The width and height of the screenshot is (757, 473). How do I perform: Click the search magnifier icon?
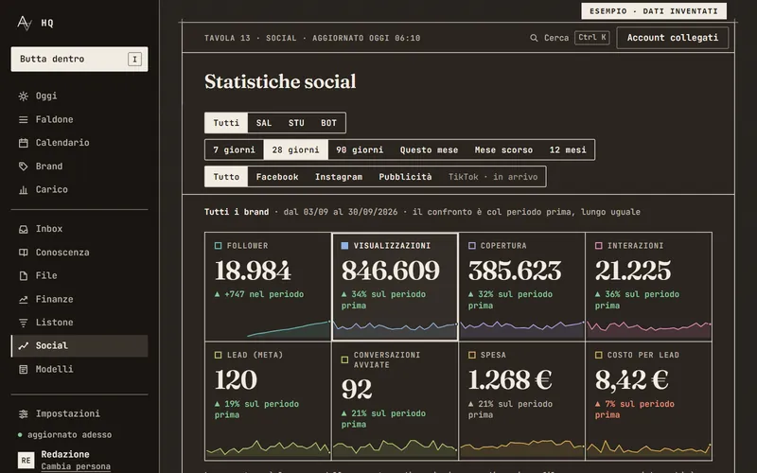pos(534,38)
